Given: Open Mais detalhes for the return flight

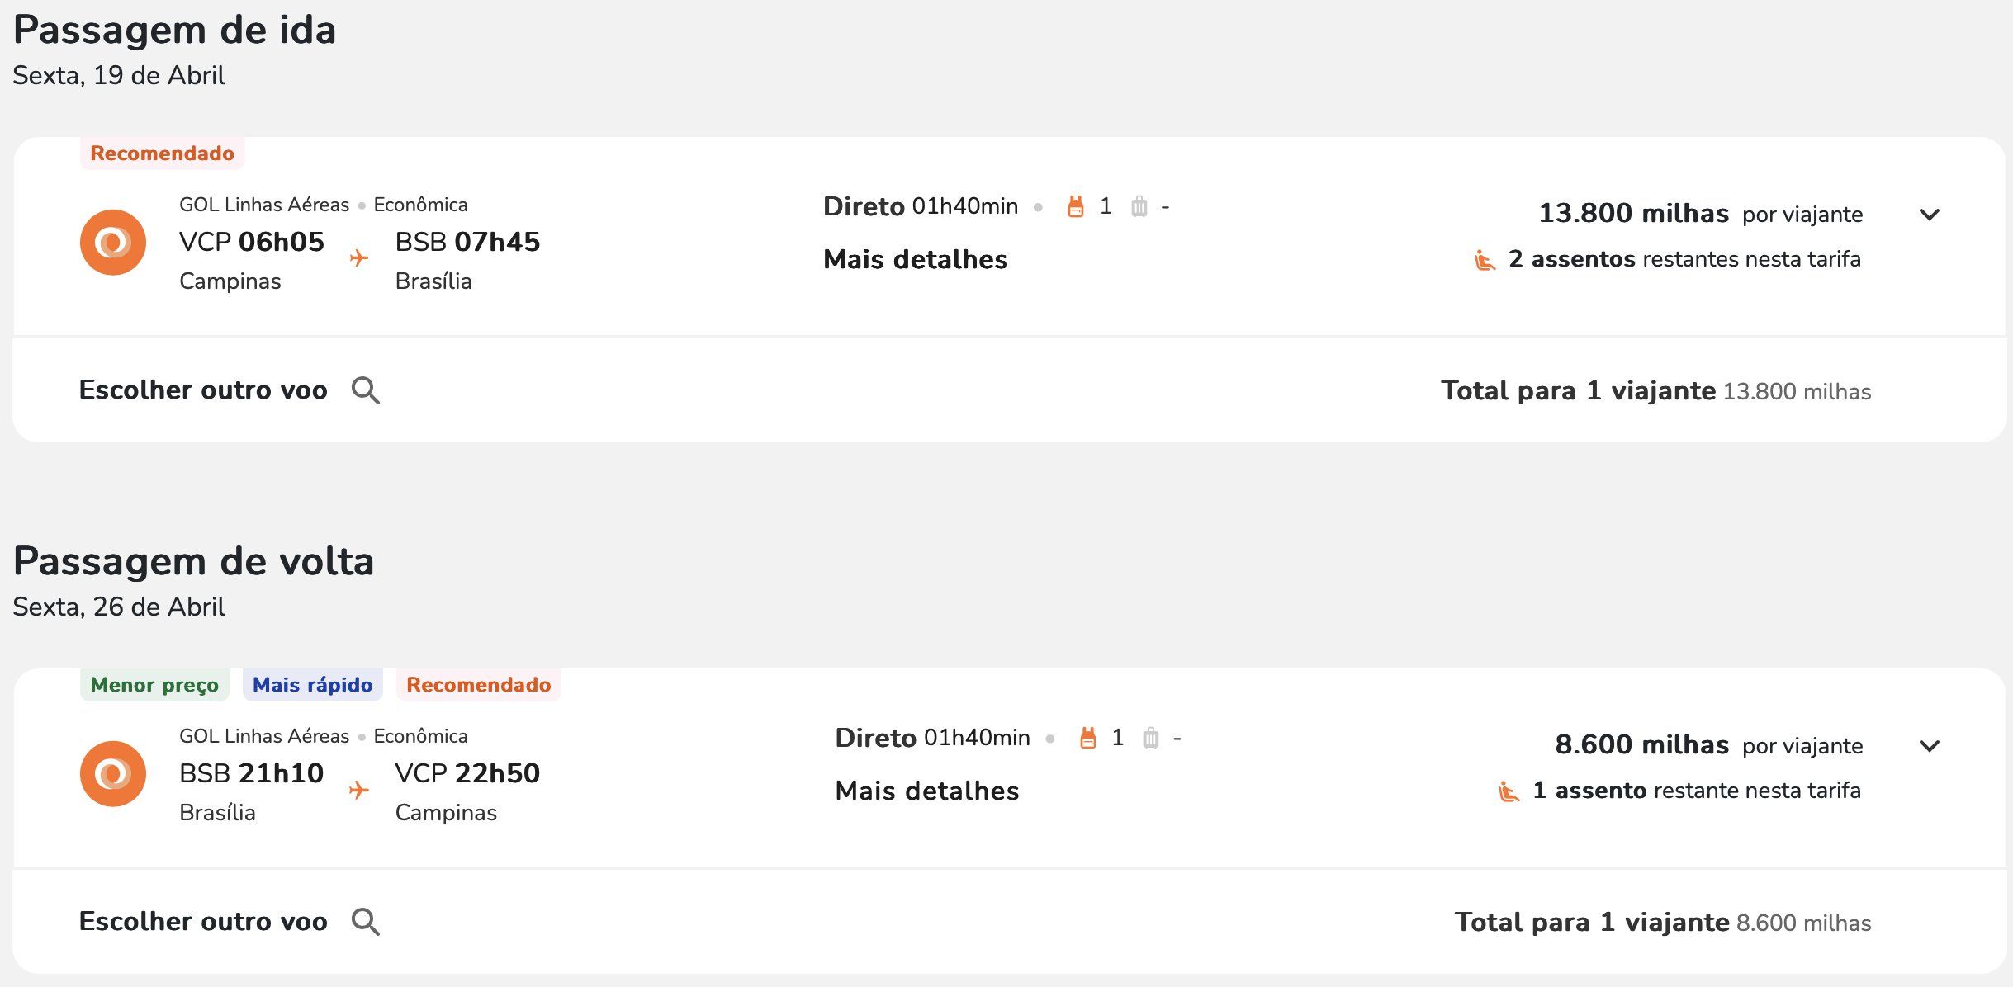Looking at the screenshot, I should (927, 791).
